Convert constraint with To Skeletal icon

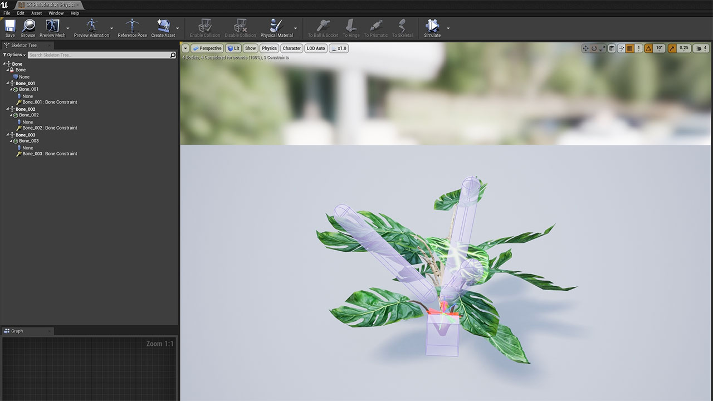tap(402, 28)
